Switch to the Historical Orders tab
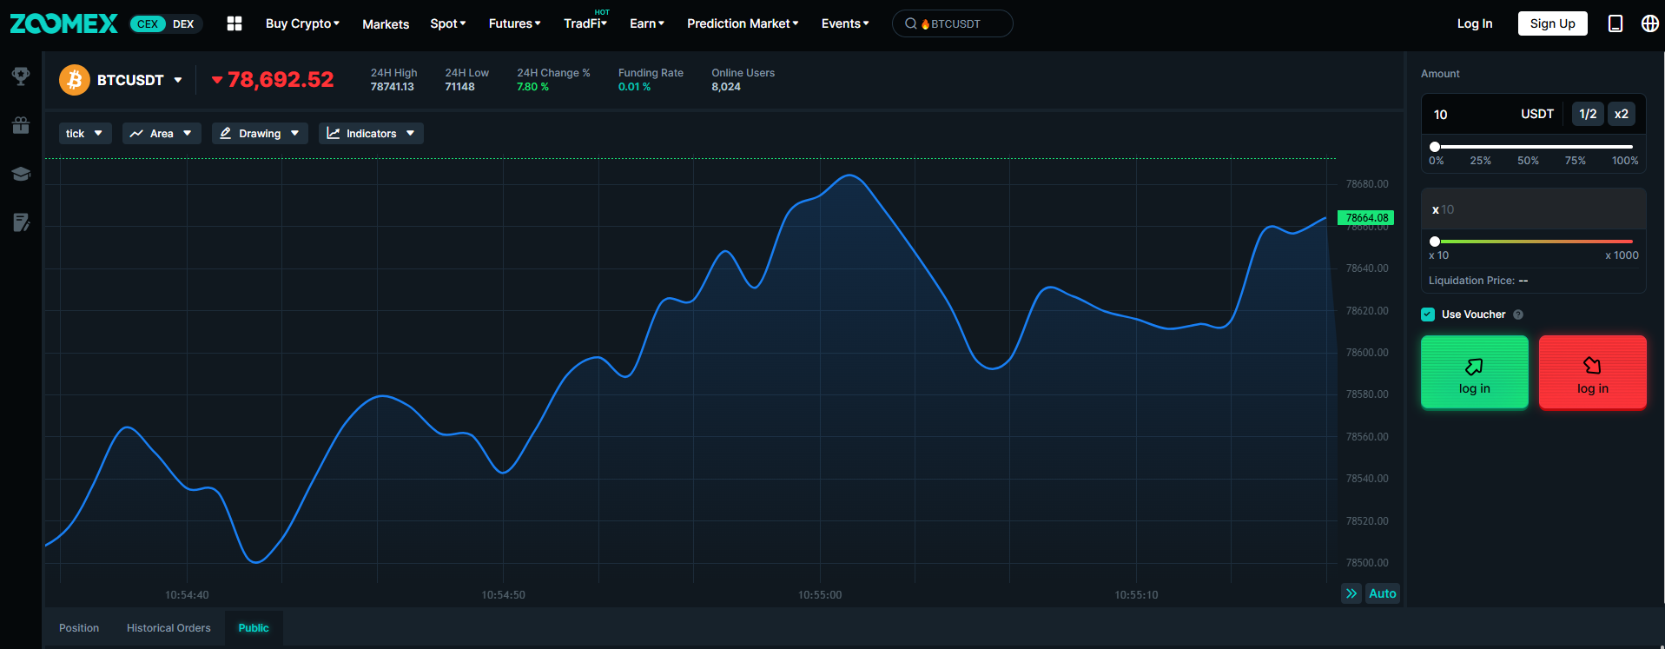This screenshot has width=1665, height=649. pyautogui.click(x=168, y=627)
